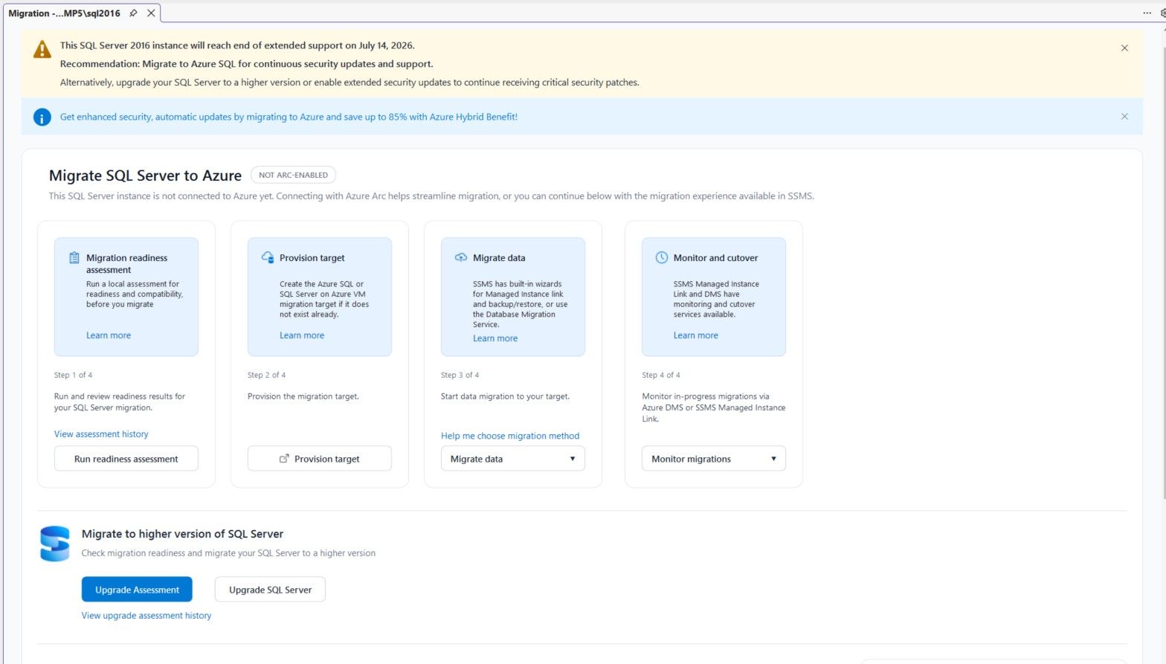
Task: Click 'Migrate to higher version of SQL Server' heading
Action: click(182, 534)
